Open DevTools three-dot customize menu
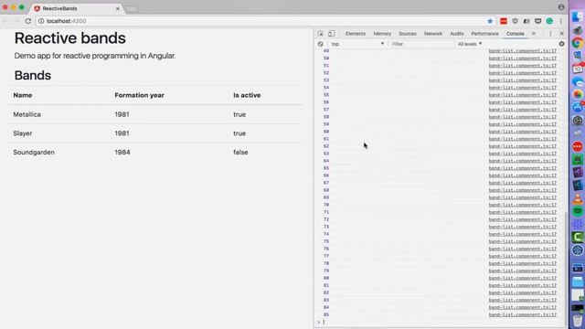 point(550,34)
